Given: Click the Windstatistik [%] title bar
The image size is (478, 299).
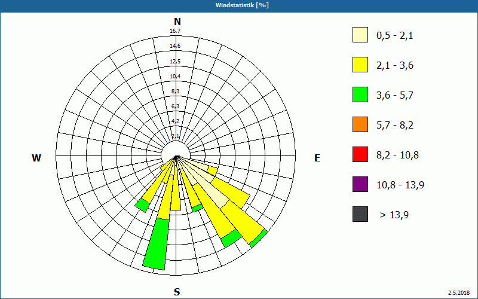Looking at the screenshot, I should 239,5.
